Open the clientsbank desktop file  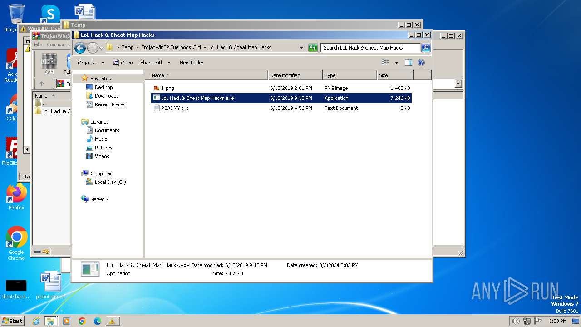pos(16,288)
